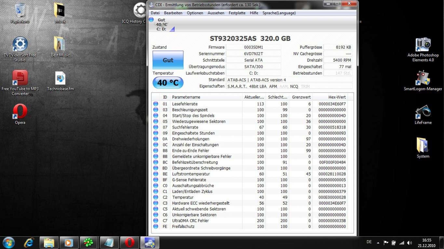The width and height of the screenshot is (444, 249).
Task: Open Windows Media Player taskbar icon
Action: (x=69, y=243)
